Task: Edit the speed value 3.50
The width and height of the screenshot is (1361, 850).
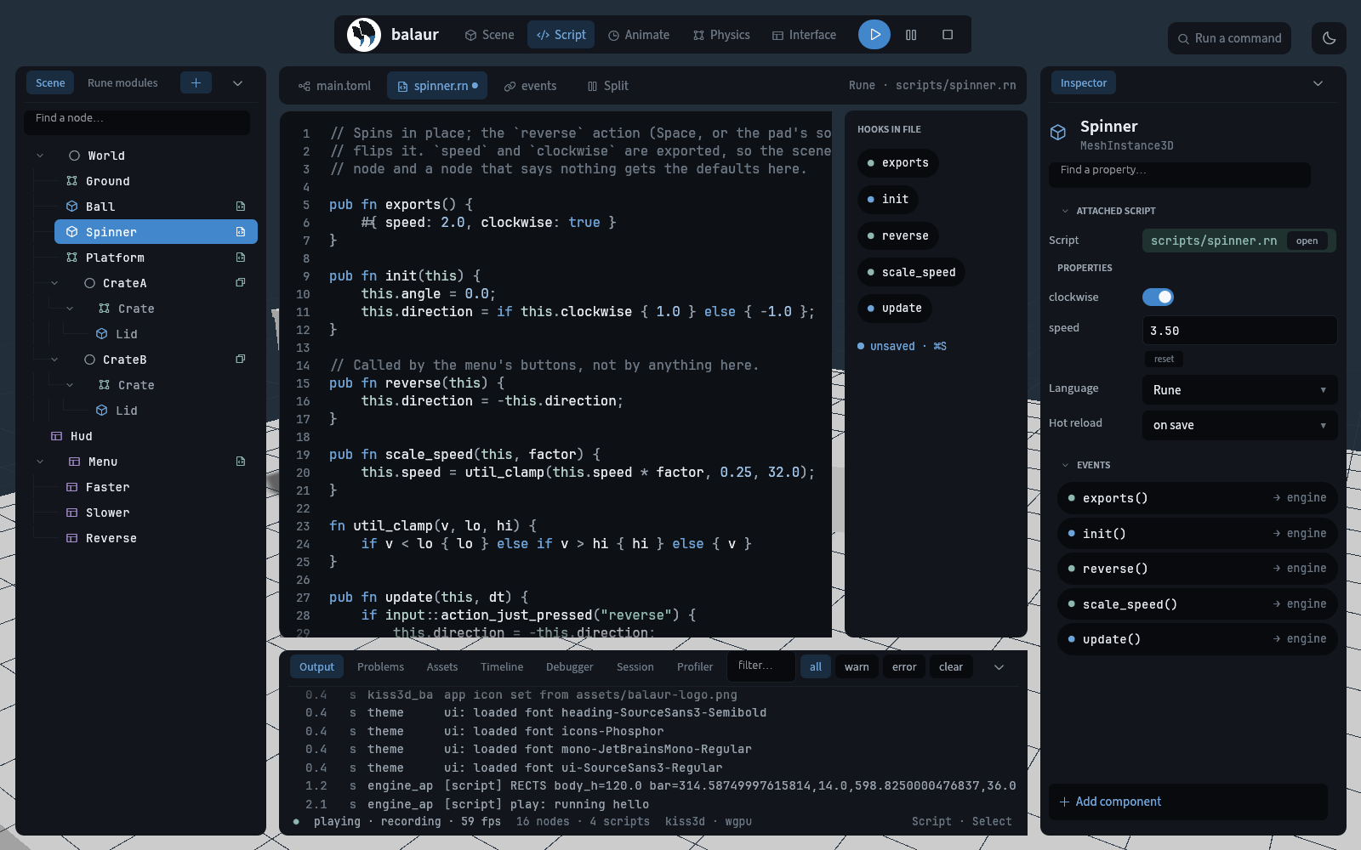Action: [x=1239, y=330]
